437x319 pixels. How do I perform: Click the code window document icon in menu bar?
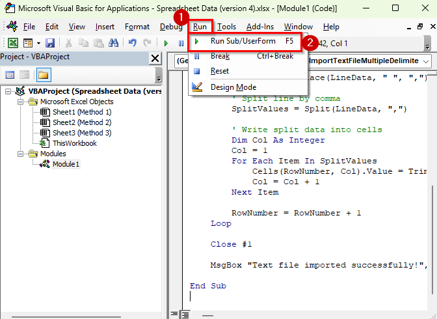12,27
